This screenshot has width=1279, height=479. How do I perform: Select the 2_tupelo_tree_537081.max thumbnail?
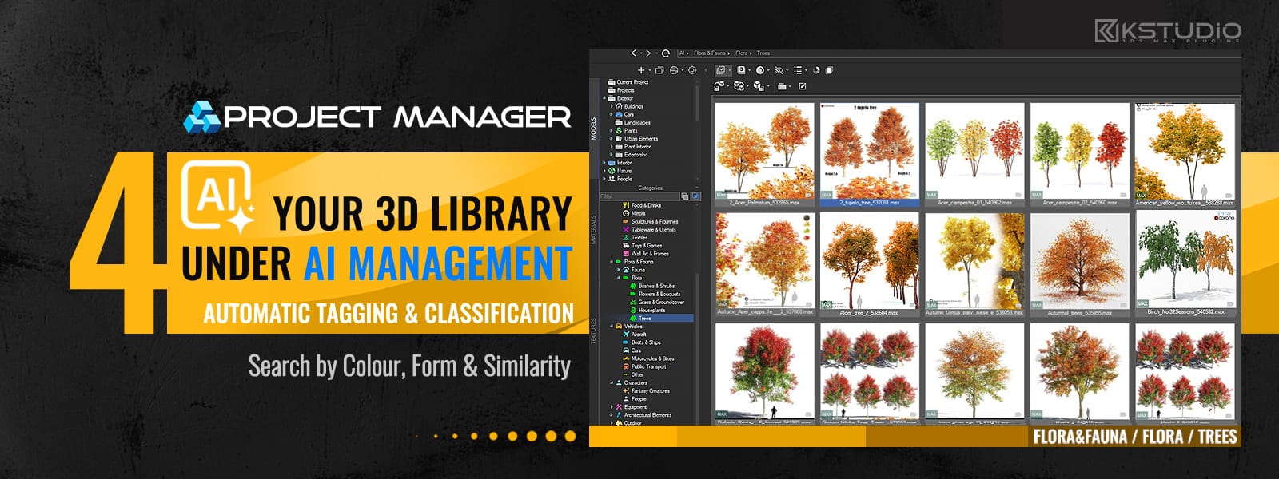870,155
